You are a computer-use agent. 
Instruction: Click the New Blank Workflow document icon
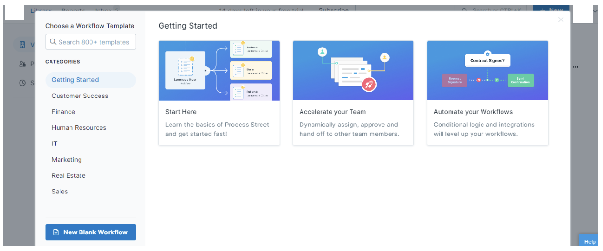pos(56,232)
